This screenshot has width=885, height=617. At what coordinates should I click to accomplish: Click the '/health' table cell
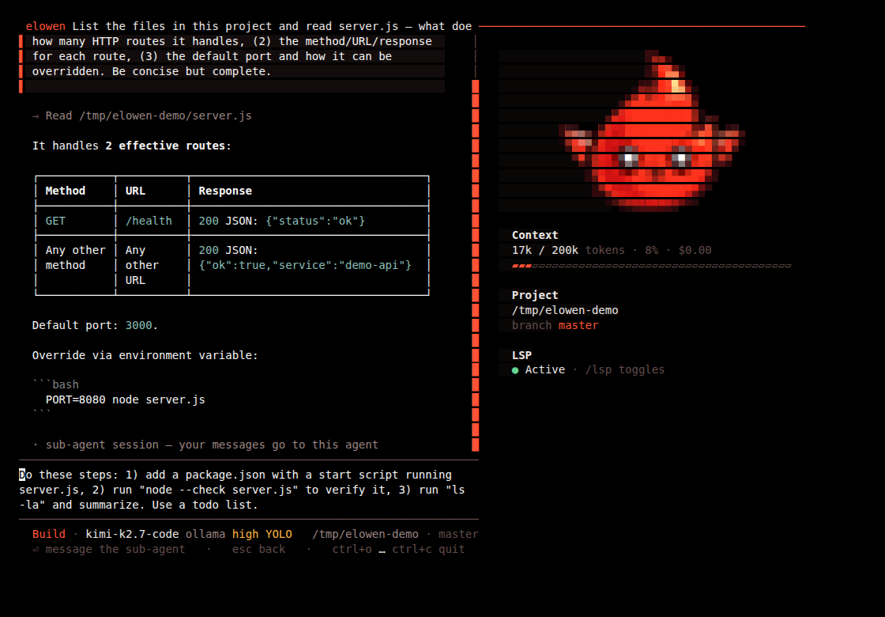pos(149,221)
